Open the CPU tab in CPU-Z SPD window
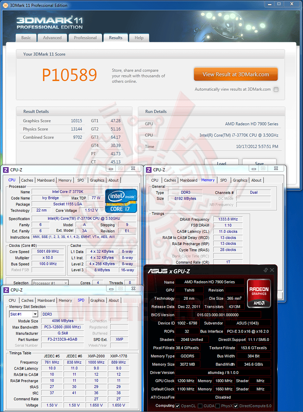The height and width of the screenshot is (412, 303). pyautogui.click(x=12, y=300)
